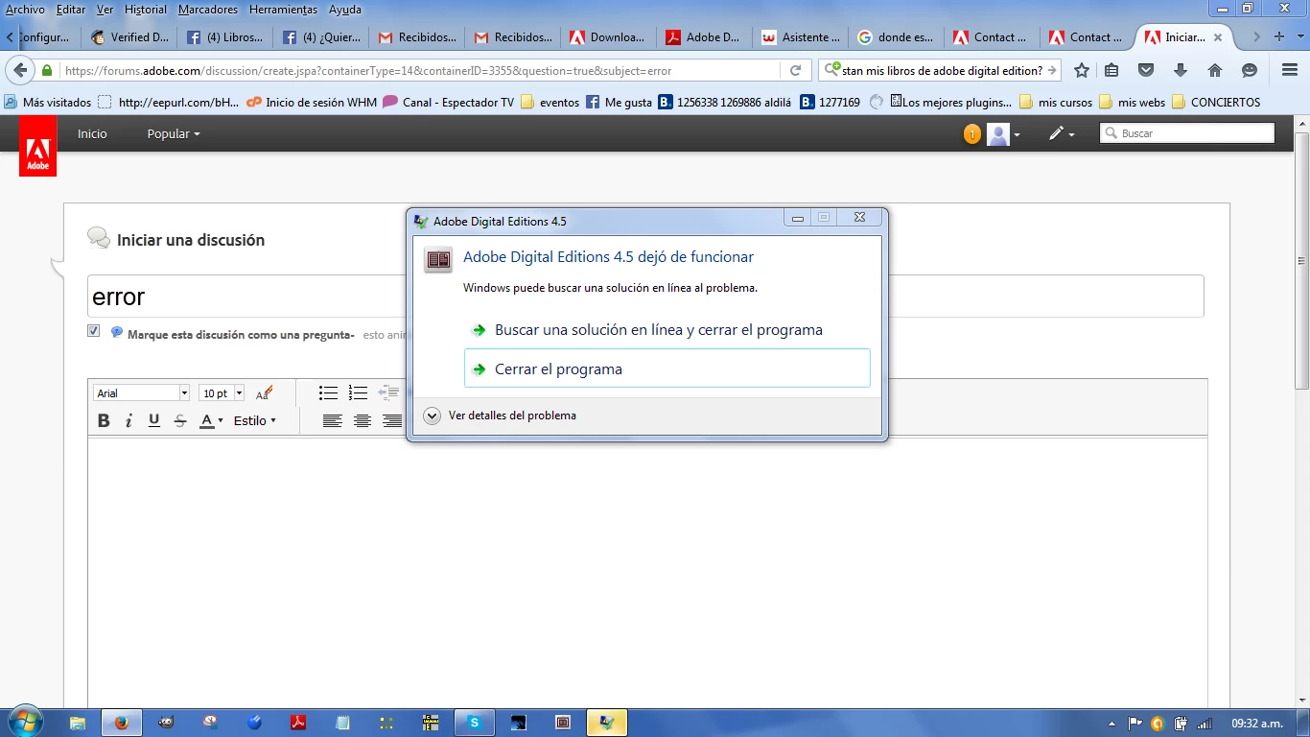Choose Cerrar el programa in the dialog
Viewport: 1310px width, 737px height.
pyautogui.click(x=667, y=368)
